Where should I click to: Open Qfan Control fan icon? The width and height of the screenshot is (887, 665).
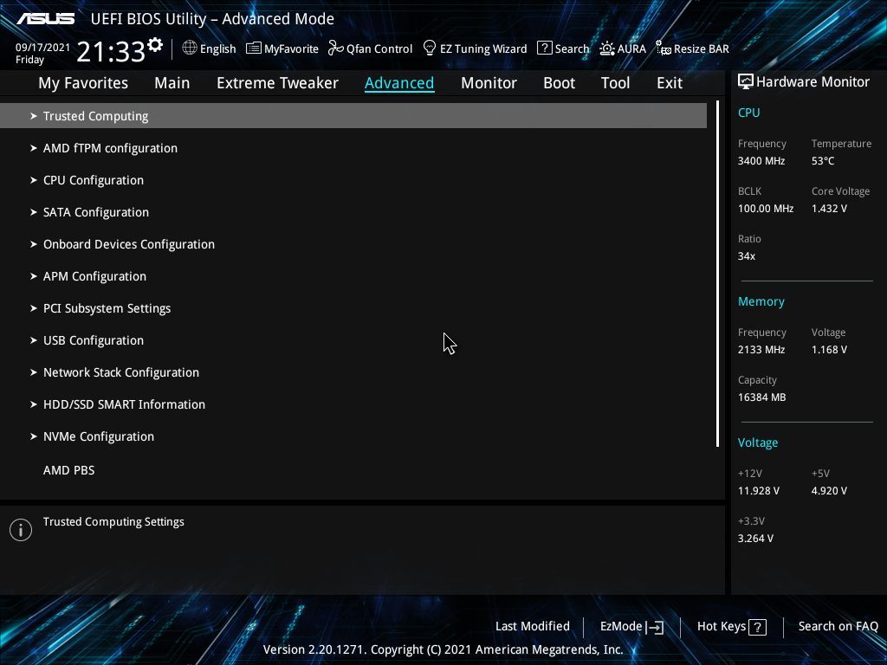[335, 48]
